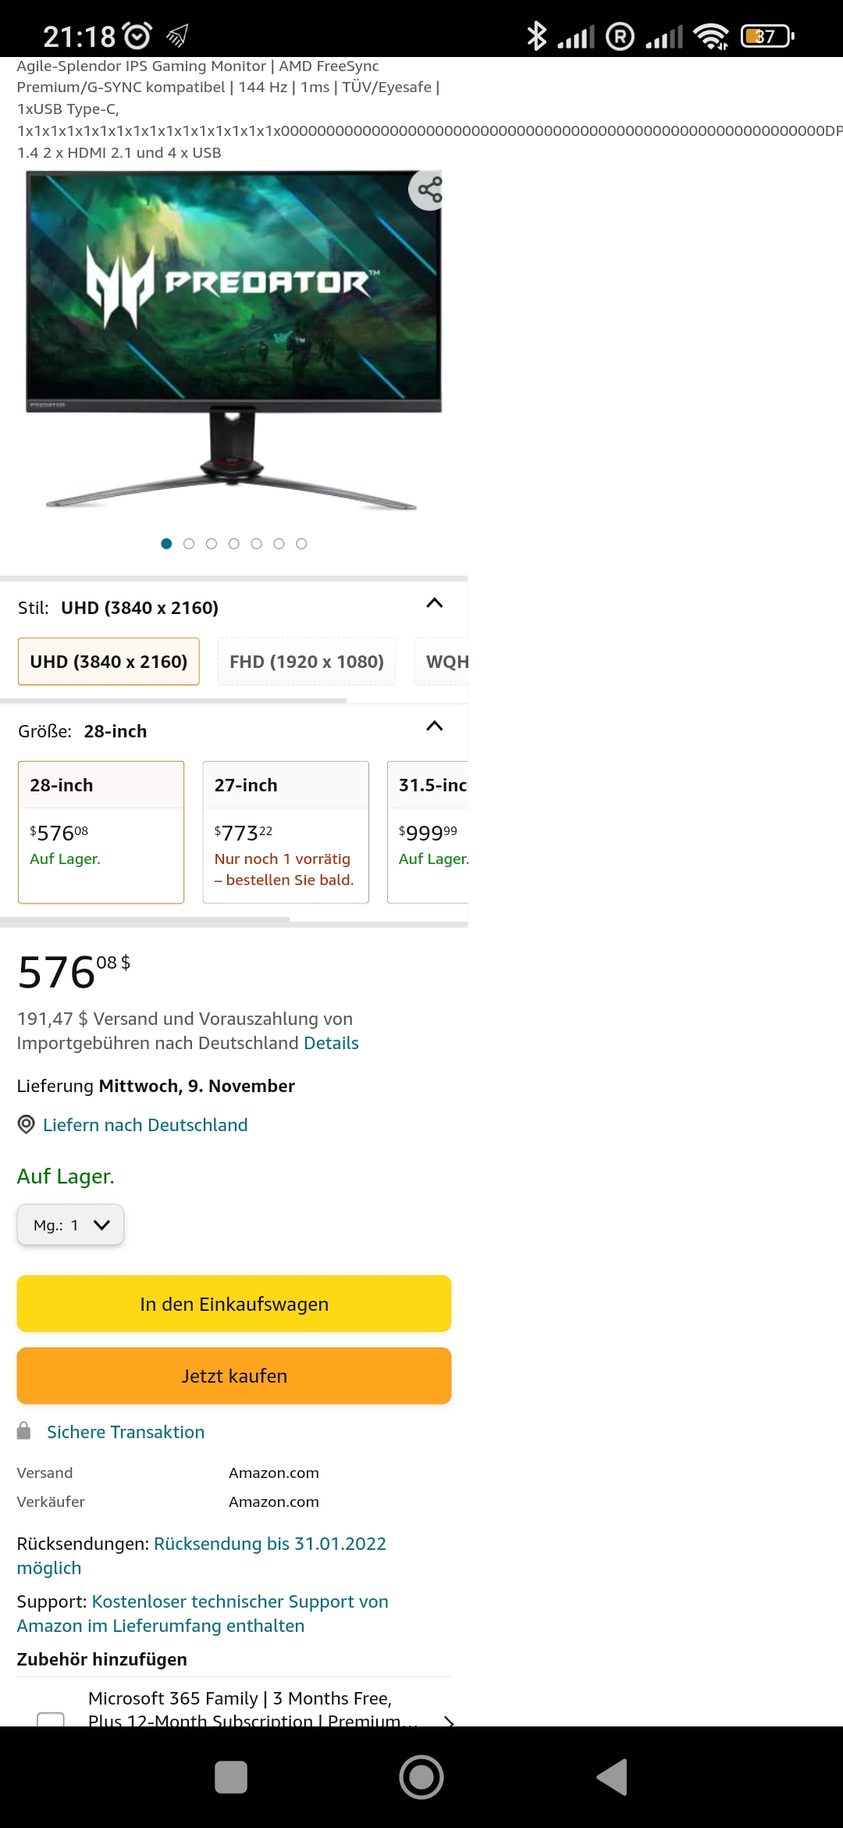Screen dimensions: 843x1828
Task: Open the import fees Details link
Action: (x=331, y=1043)
